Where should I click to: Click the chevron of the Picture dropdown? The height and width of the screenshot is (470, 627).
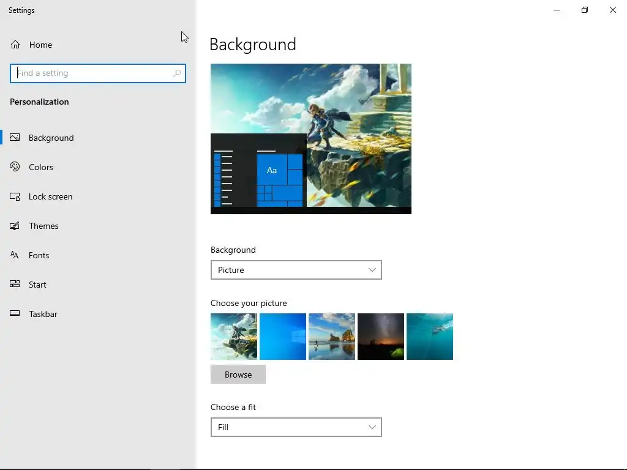[372, 270]
